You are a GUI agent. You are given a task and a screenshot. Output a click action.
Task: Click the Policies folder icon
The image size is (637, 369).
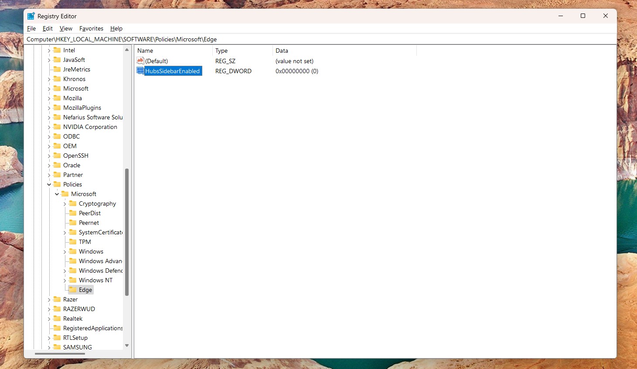57,184
